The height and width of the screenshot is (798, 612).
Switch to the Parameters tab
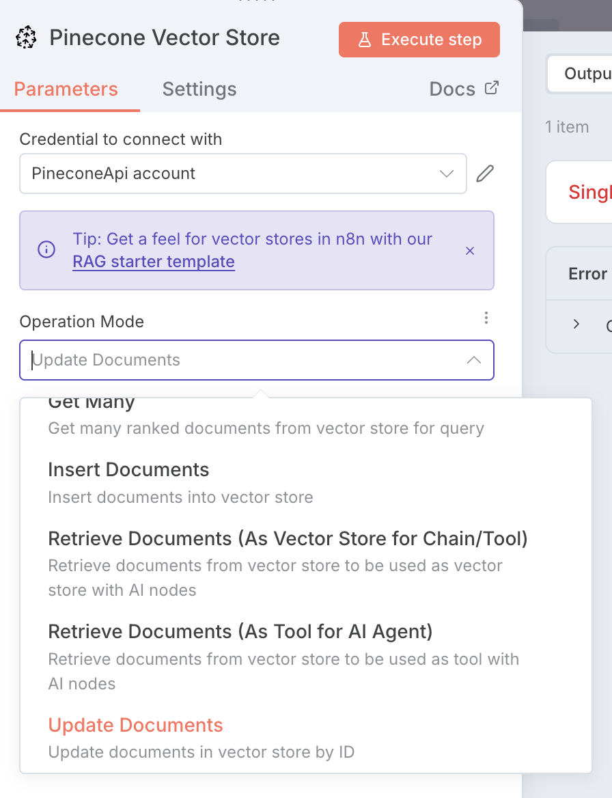[66, 89]
